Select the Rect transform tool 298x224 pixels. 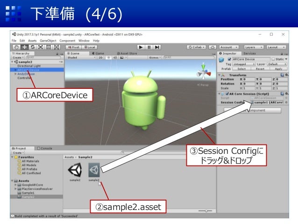[x=49, y=47]
